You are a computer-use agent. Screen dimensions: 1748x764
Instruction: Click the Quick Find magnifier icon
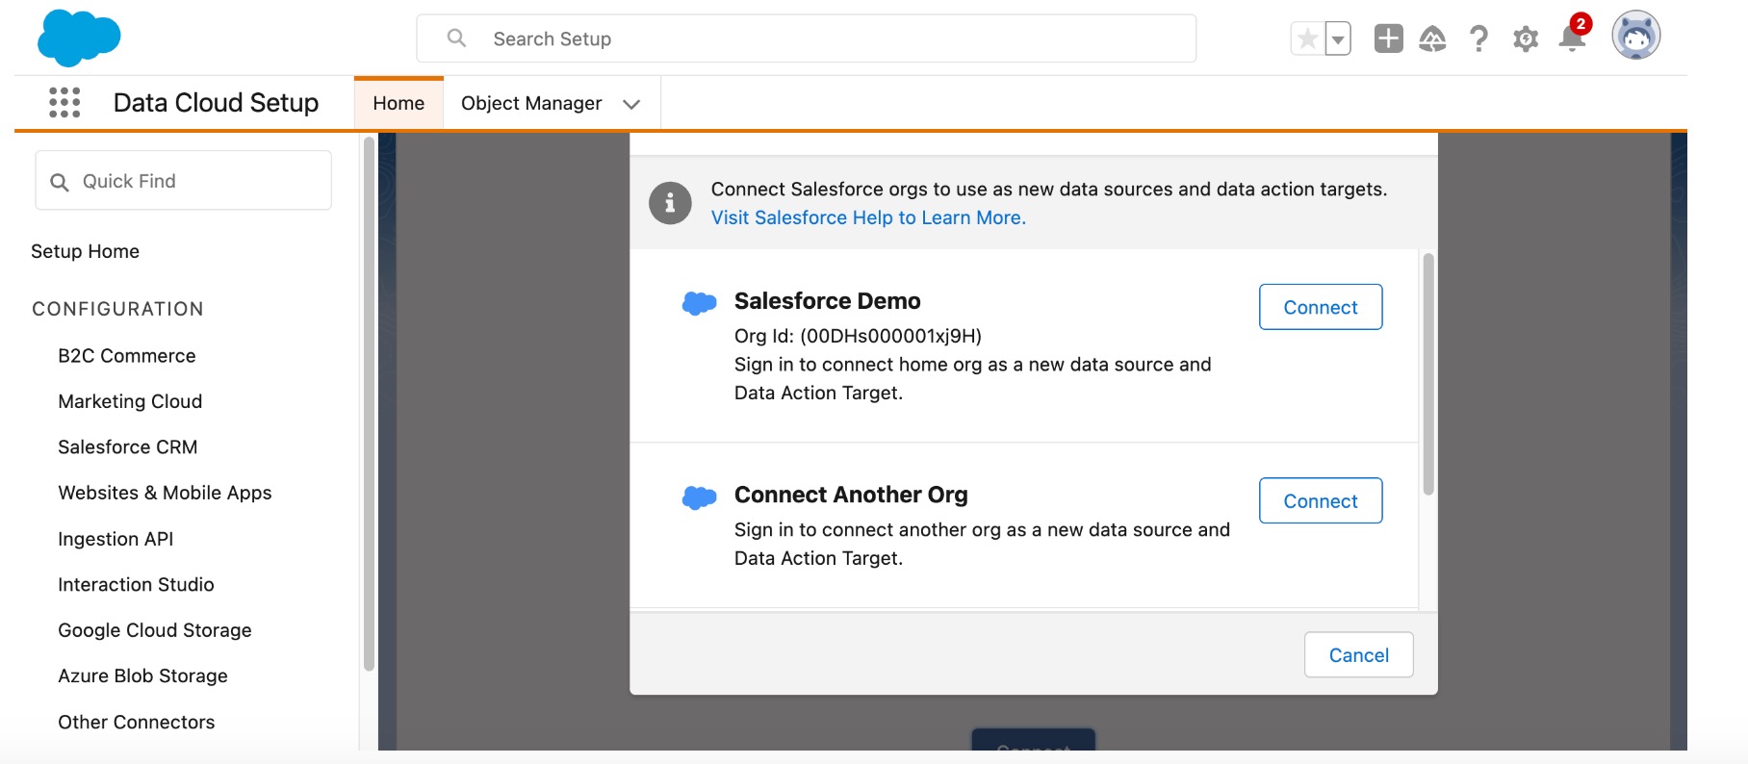(x=60, y=182)
